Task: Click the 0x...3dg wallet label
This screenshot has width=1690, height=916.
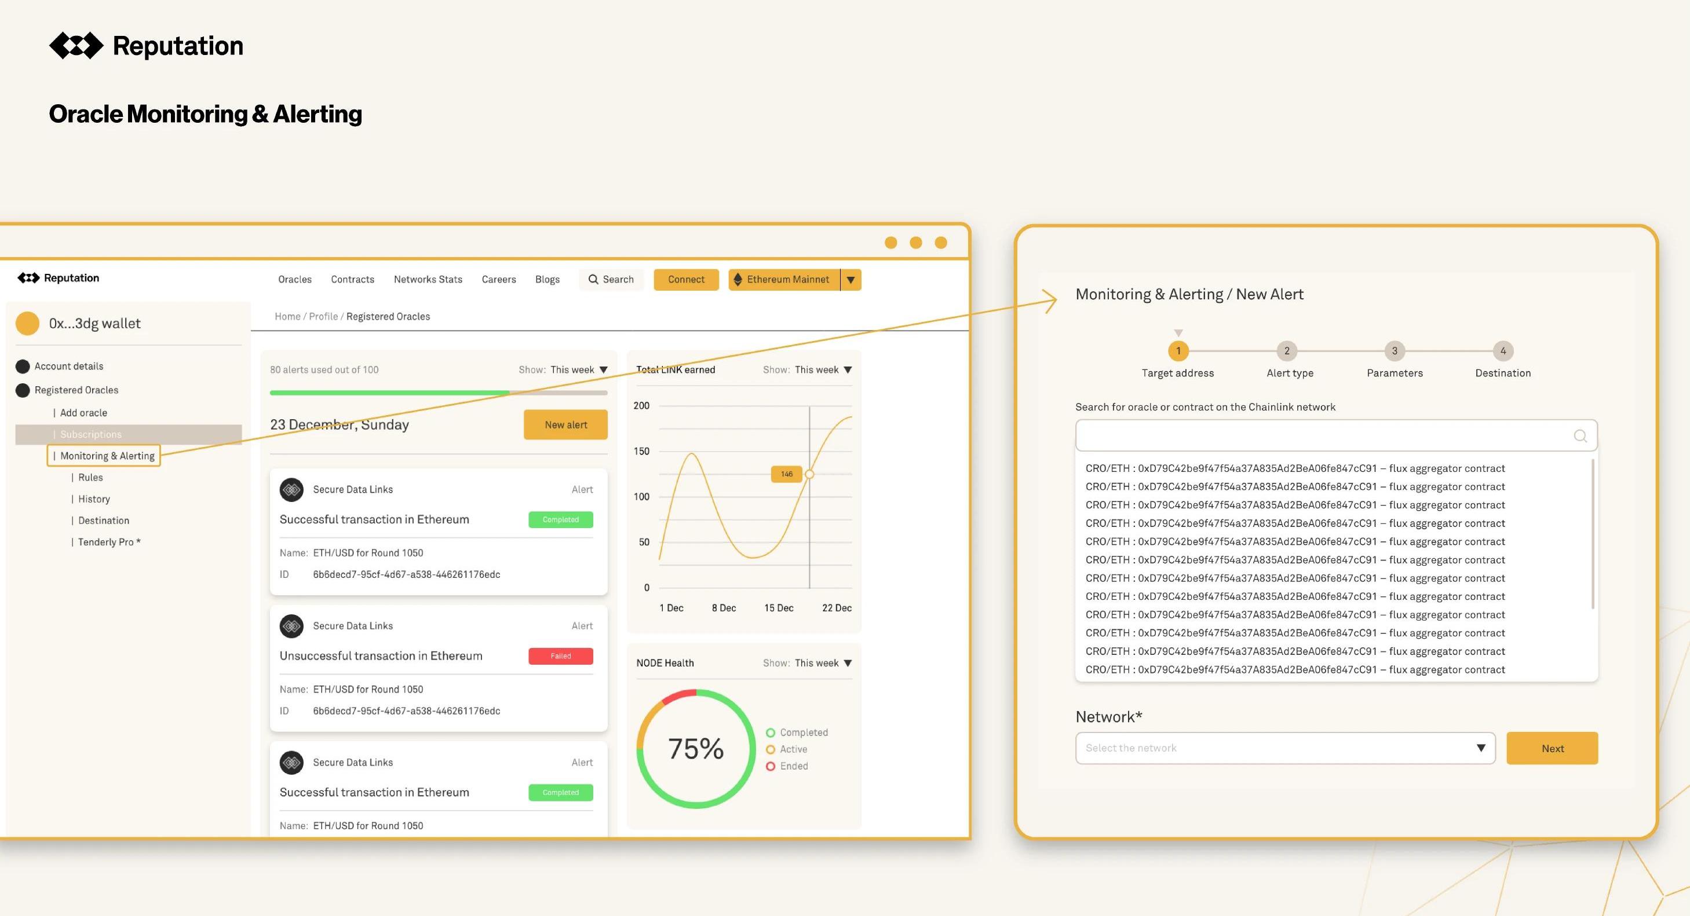Action: (x=94, y=323)
